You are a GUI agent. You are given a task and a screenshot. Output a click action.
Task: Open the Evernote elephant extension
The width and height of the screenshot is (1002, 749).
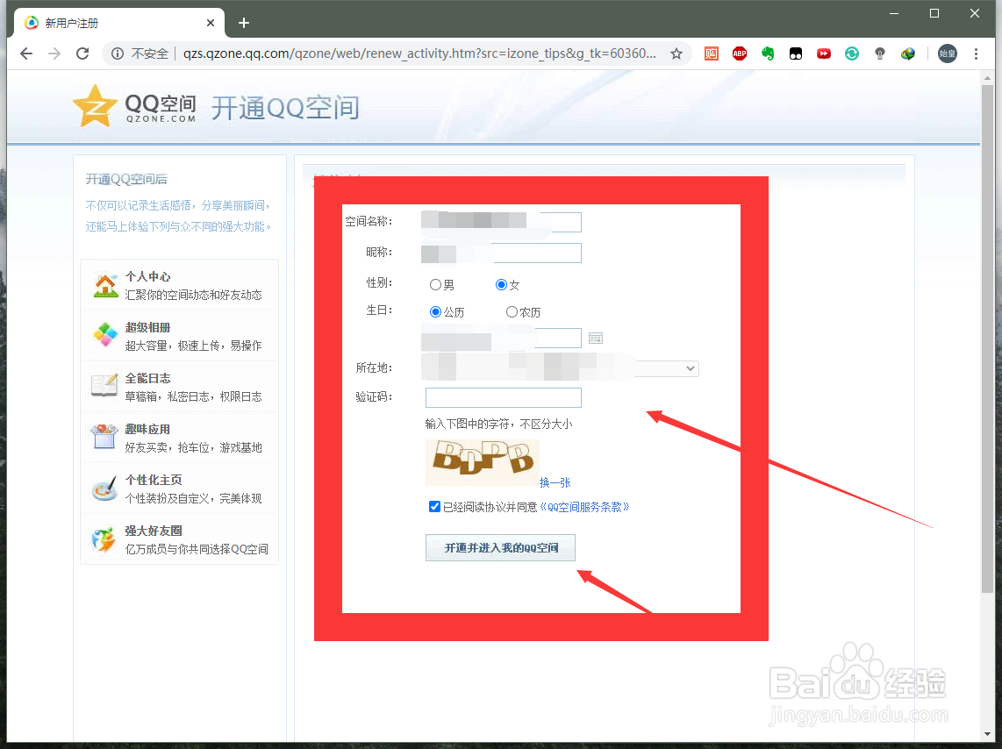[768, 53]
